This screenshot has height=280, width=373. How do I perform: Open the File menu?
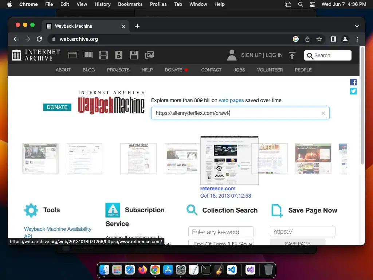coord(49,4)
